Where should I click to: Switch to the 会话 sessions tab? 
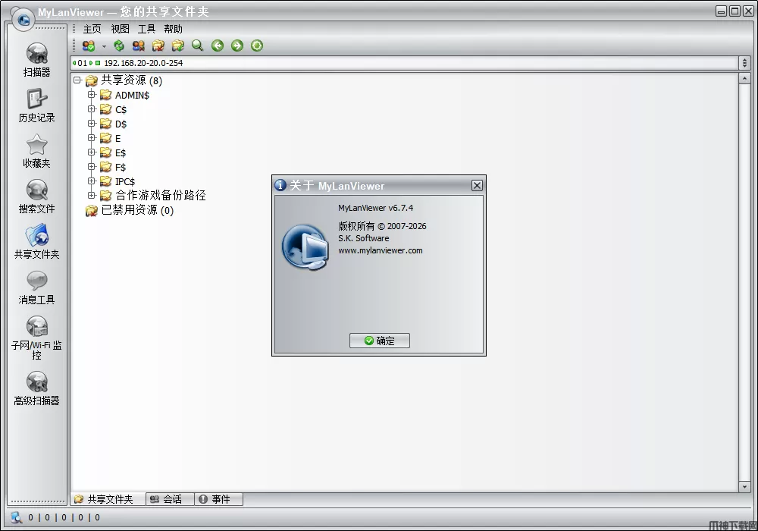[170, 499]
